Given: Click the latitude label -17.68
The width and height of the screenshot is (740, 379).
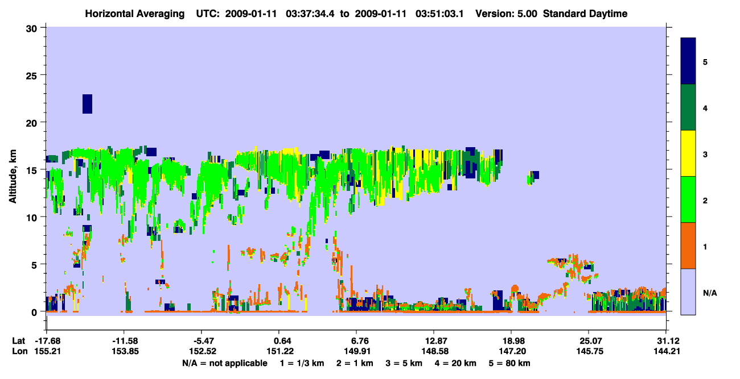Looking at the screenshot, I should click(47, 340).
